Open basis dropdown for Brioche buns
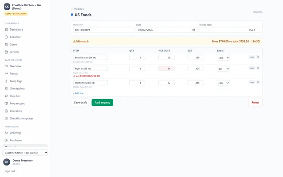The image size is (283, 177). (x=223, y=58)
